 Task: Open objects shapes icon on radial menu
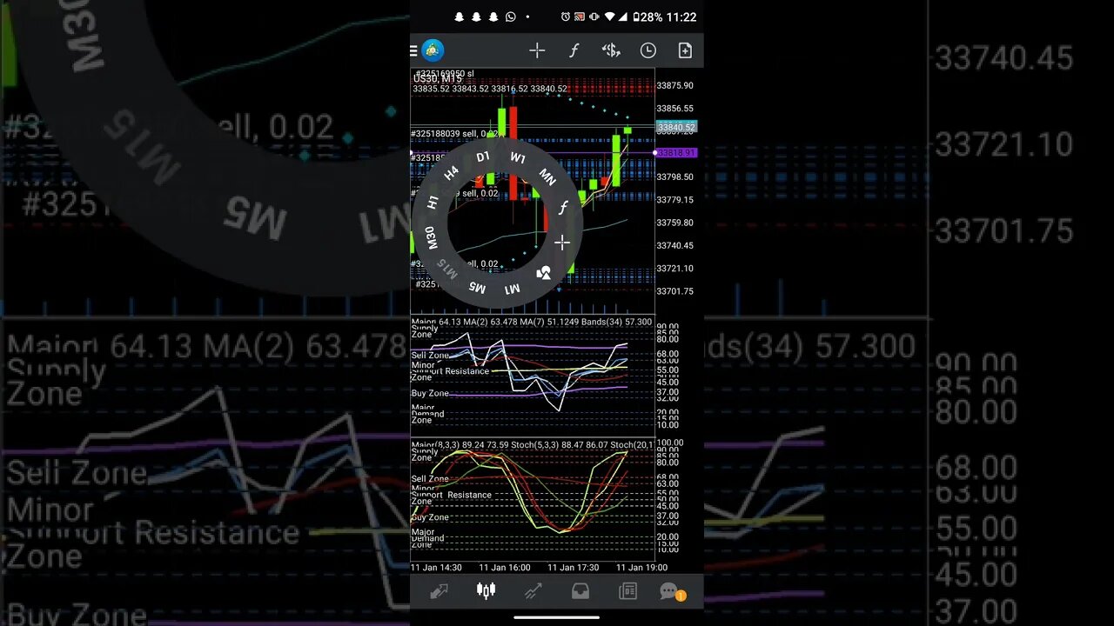point(544,273)
